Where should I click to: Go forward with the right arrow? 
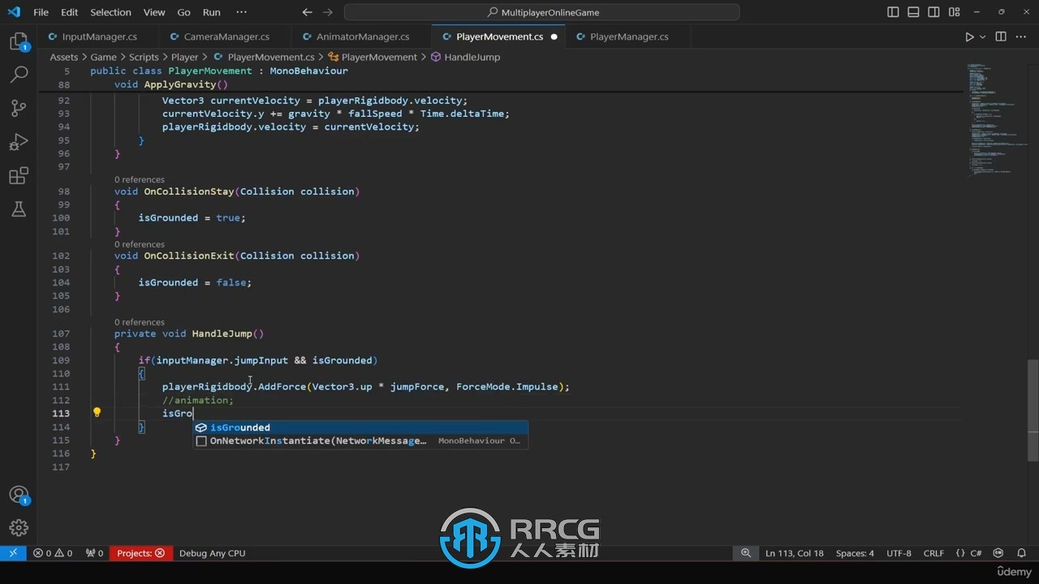pos(328,12)
